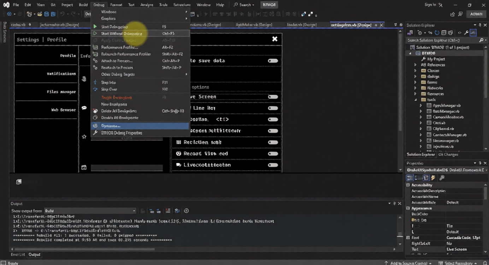The image size is (489, 265).
Task: Open Properties wrench icon in Solution Explorer toolbar
Action: (x=466, y=33)
